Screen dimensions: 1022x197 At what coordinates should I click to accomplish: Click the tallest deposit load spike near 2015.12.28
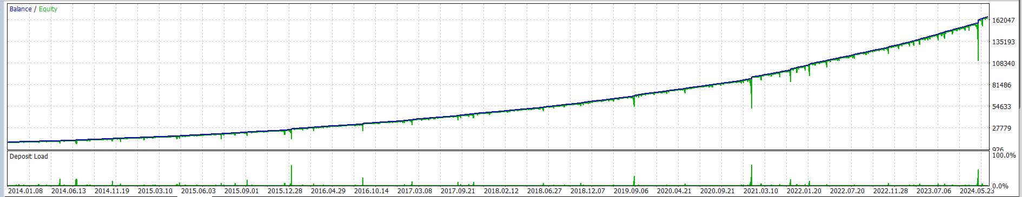point(291,175)
